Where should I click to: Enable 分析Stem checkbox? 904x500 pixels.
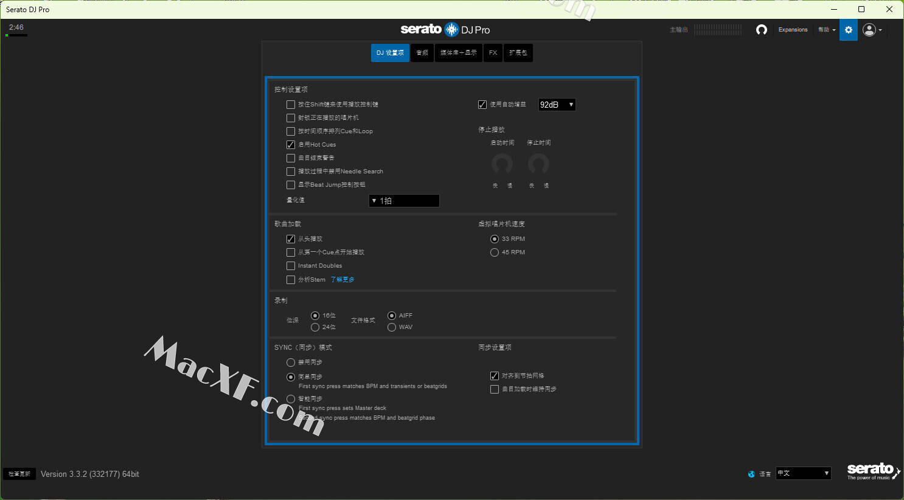(291, 280)
